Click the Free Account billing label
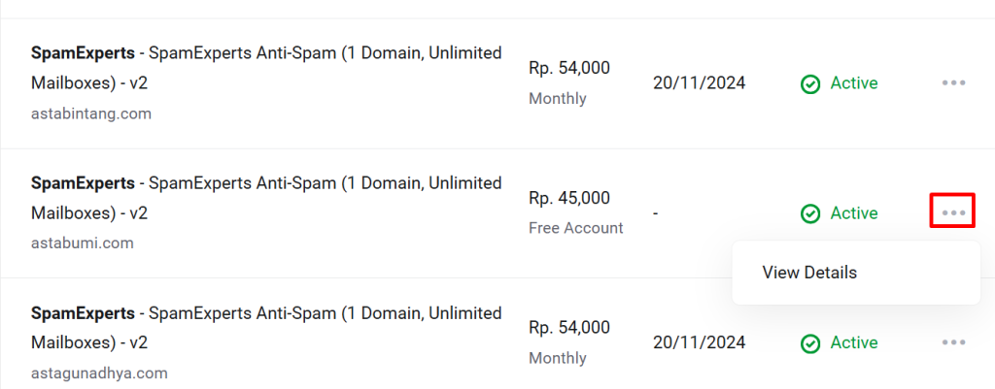The height and width of the screenshot is (389, 995). pos(576,228)
